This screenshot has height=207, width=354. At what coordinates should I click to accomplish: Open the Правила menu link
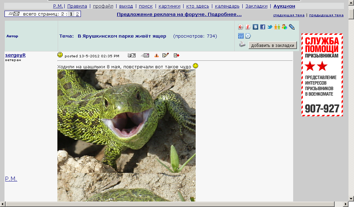point(77,6)
